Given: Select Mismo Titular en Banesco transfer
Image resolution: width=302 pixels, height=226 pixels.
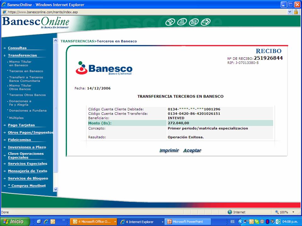Looking at the screenshot, I should pyautogui.click(x=20, y=63).
